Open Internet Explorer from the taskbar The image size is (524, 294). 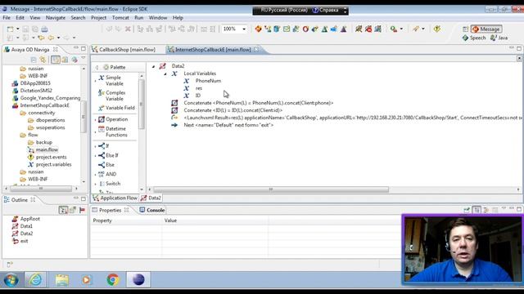pos(35,279)
